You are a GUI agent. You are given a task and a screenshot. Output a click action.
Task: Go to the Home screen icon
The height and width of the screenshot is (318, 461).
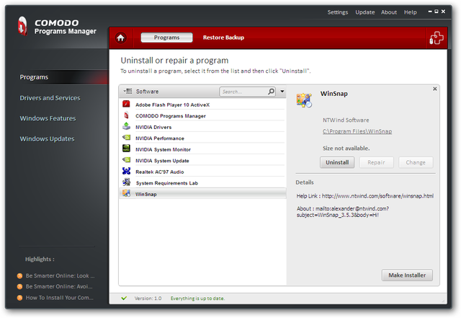[x=120, y=37]
